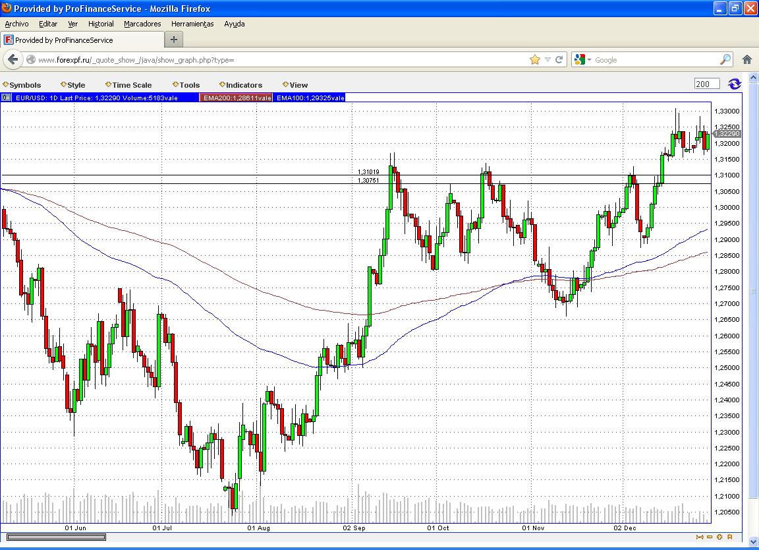Bookmark this page with star icon
Viewport: 759px width, 550px height.
(x=535, y=59)
